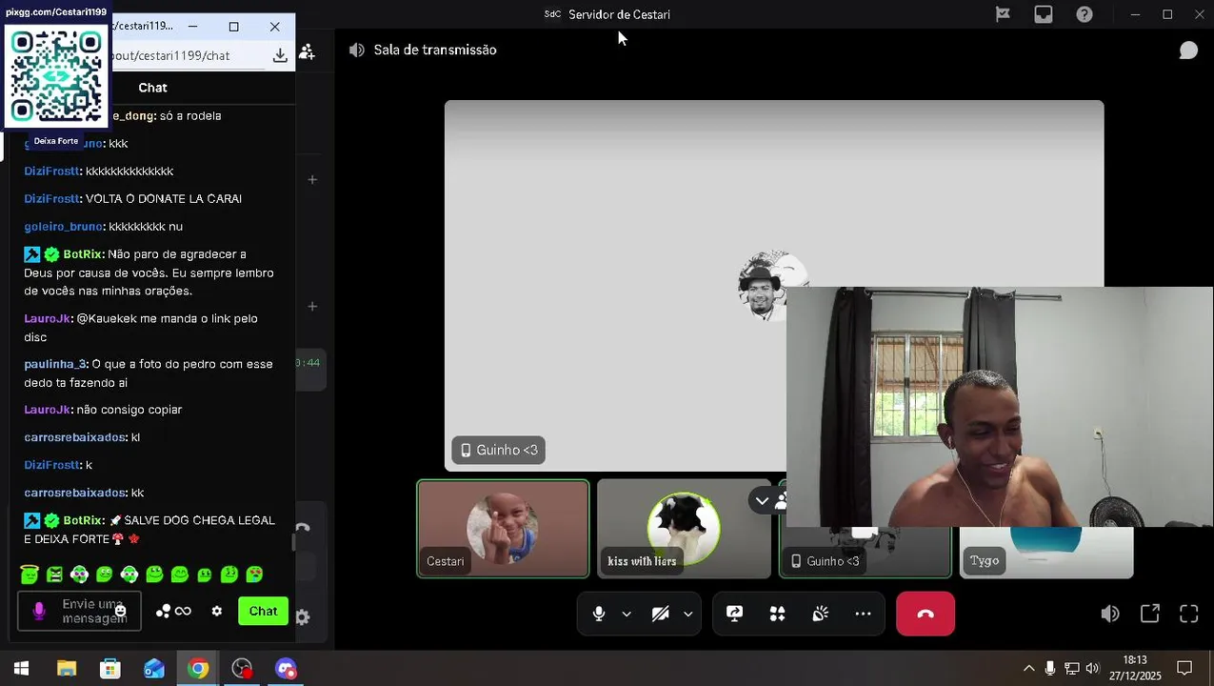Open Windows Start menu
Image resolution: width=1214 pixels, height=686 pixels.
21,669
